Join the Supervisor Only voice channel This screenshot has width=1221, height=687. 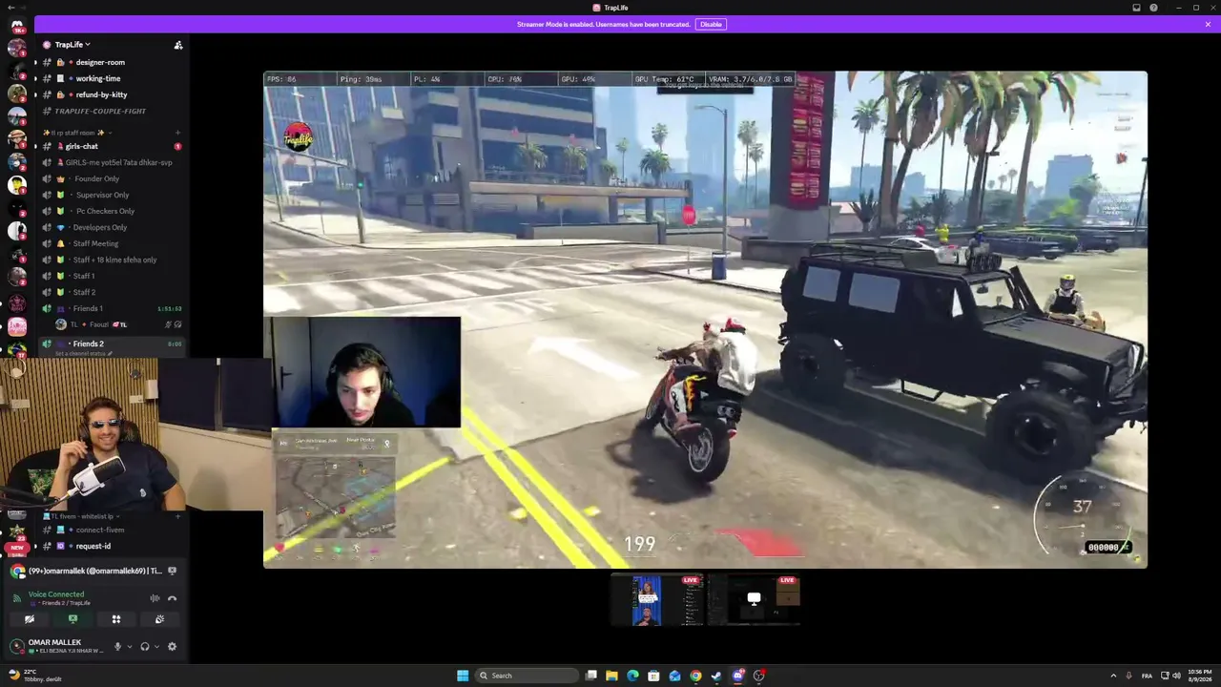[111, 195]
